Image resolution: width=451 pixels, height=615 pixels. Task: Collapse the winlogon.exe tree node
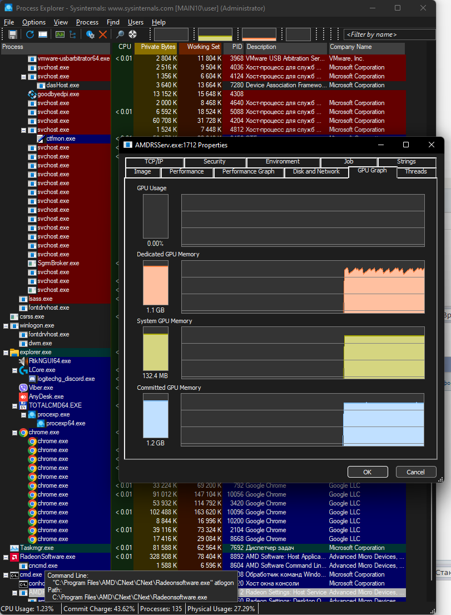pos(6,326)
